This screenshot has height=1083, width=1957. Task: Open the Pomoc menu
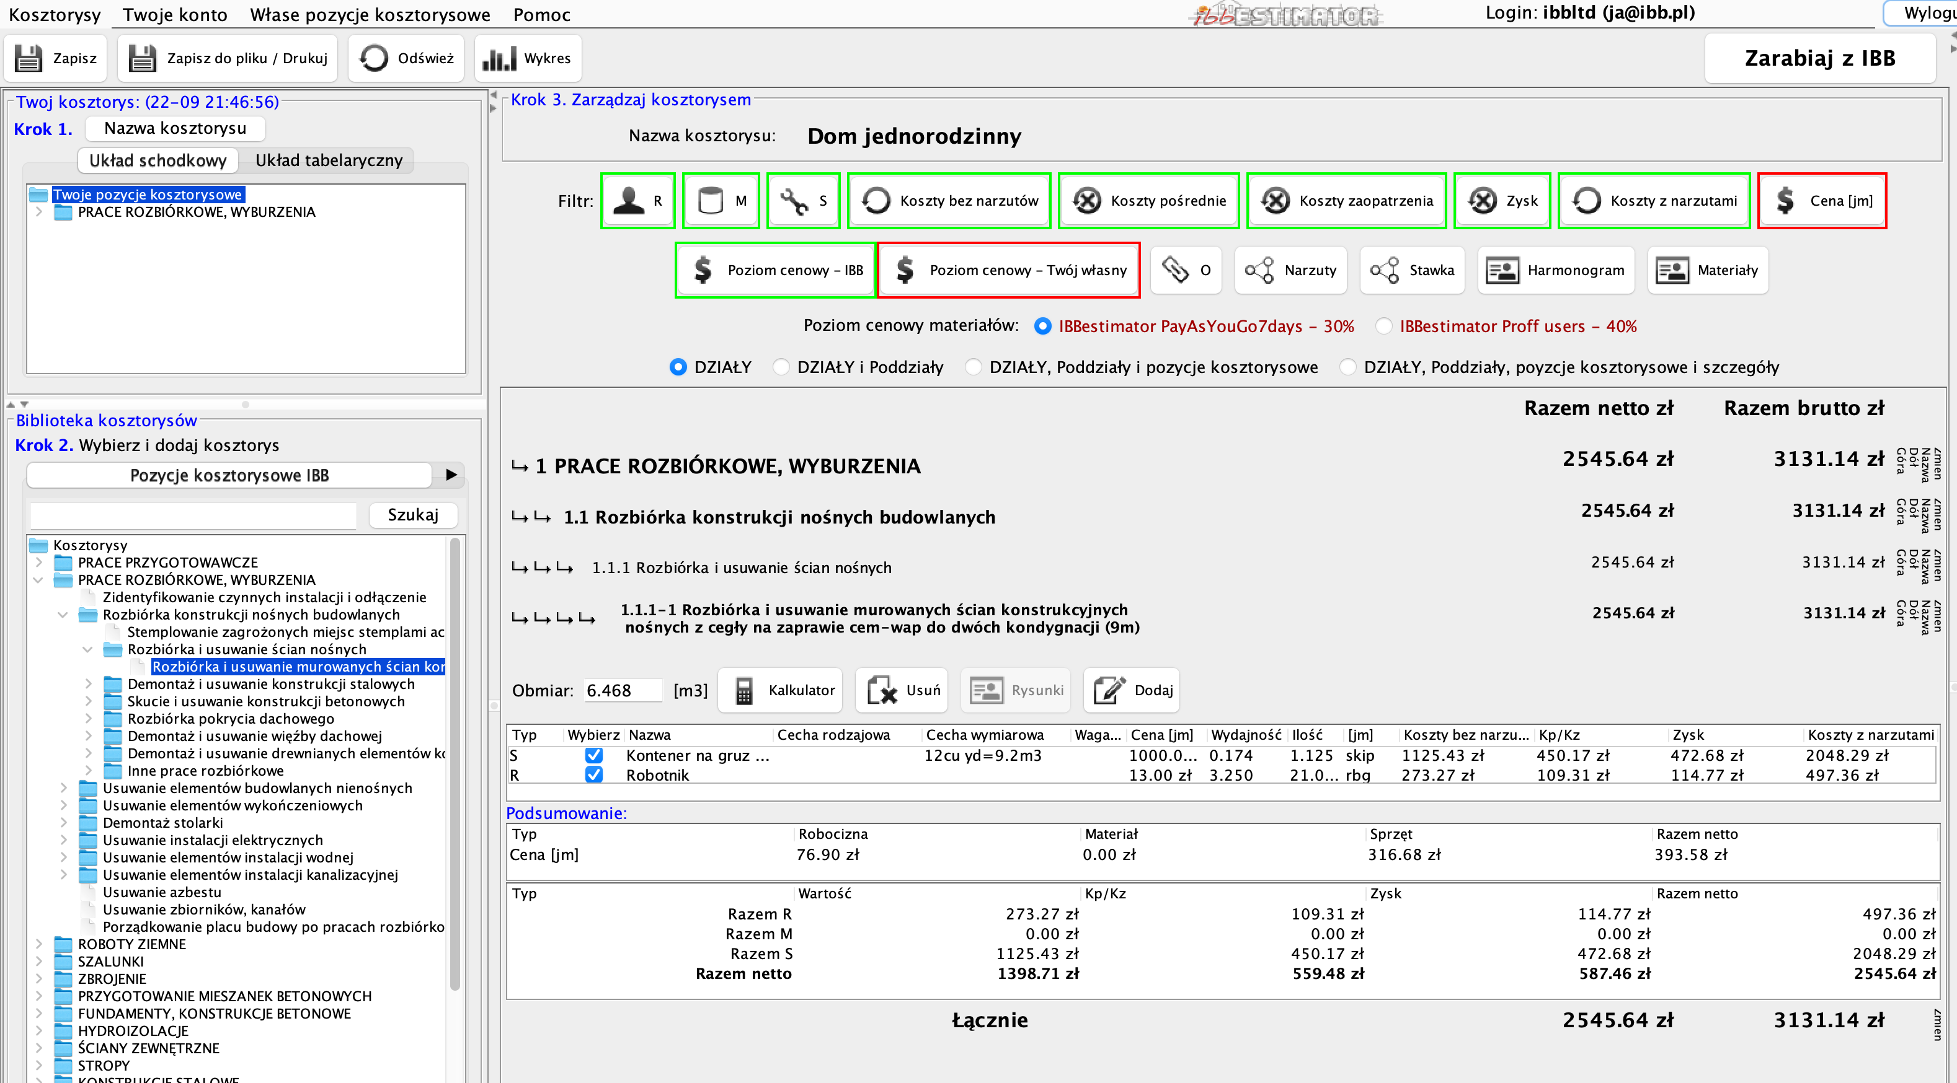click(x=541, y=14)
